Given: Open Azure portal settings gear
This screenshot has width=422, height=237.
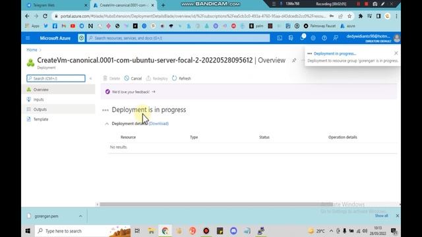Looking at the screenshot, I should (x=313, y=38).
